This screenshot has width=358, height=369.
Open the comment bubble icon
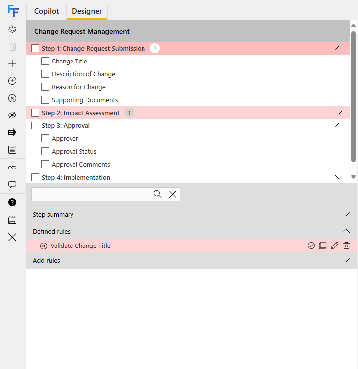click(x=12, y=184)
